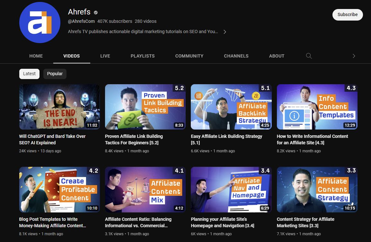371x242 pixels.
Task: Toggle the Latest filter chip
Action: (x=29, y=74)
